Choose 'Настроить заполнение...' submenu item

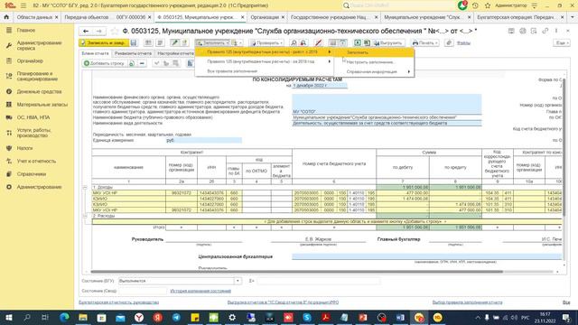coord(374,62)
